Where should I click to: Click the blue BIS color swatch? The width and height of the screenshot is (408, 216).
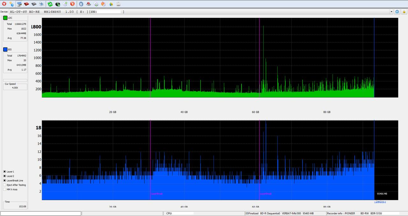pyautogui.click(x=5, y=49)
